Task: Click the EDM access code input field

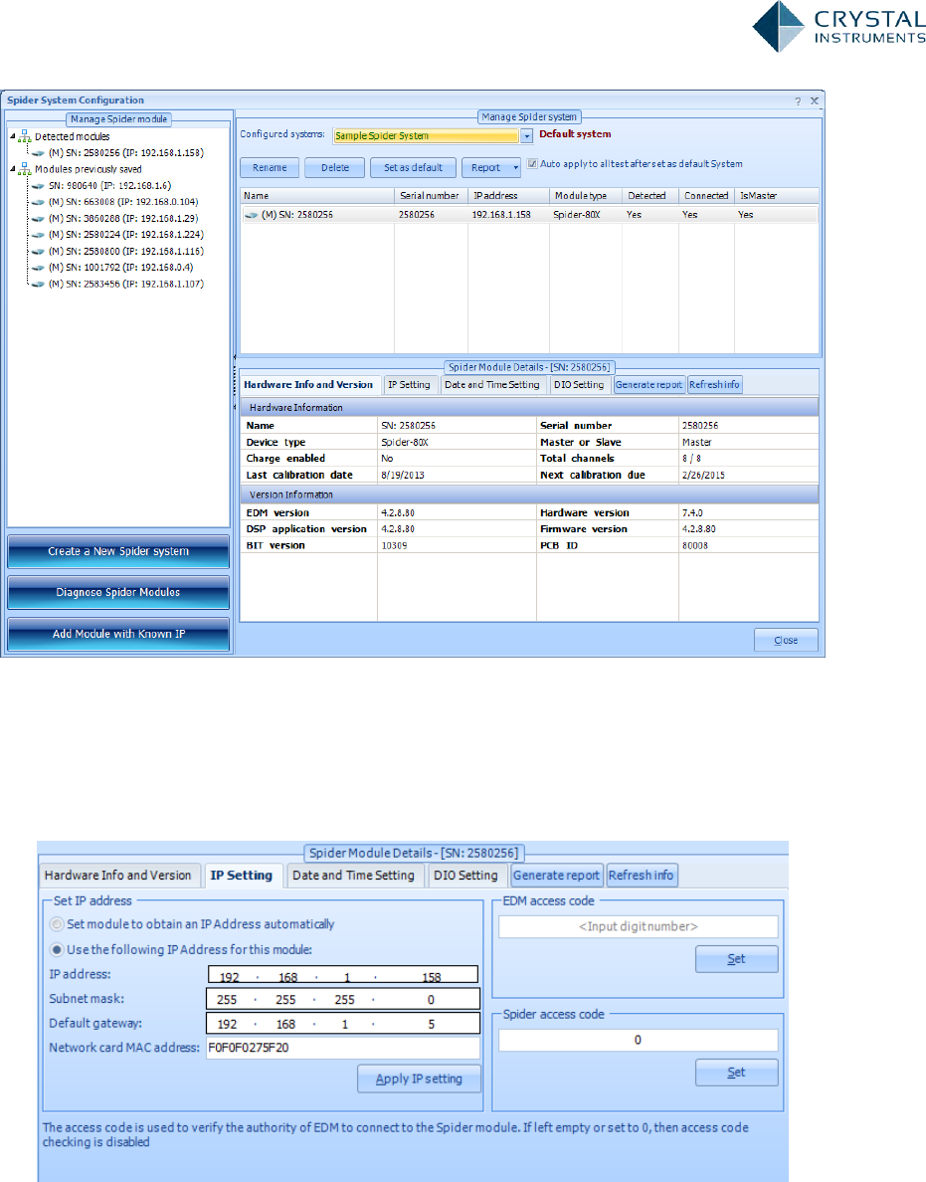Action: coord(639,926)
